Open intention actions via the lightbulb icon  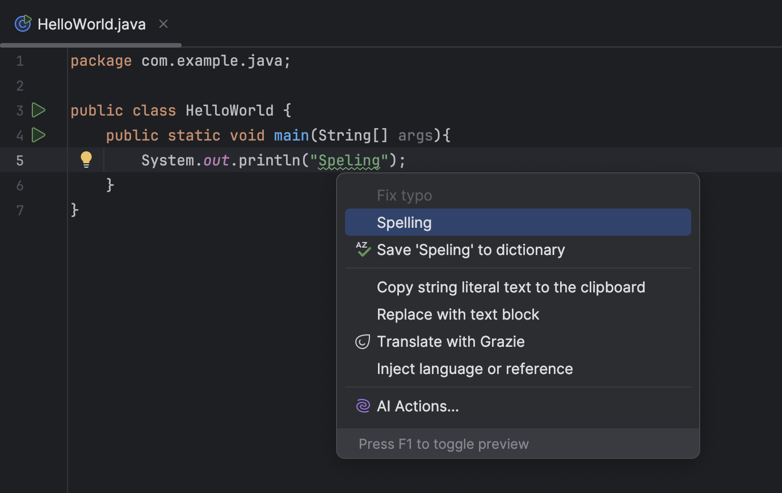tap(86, 159)
